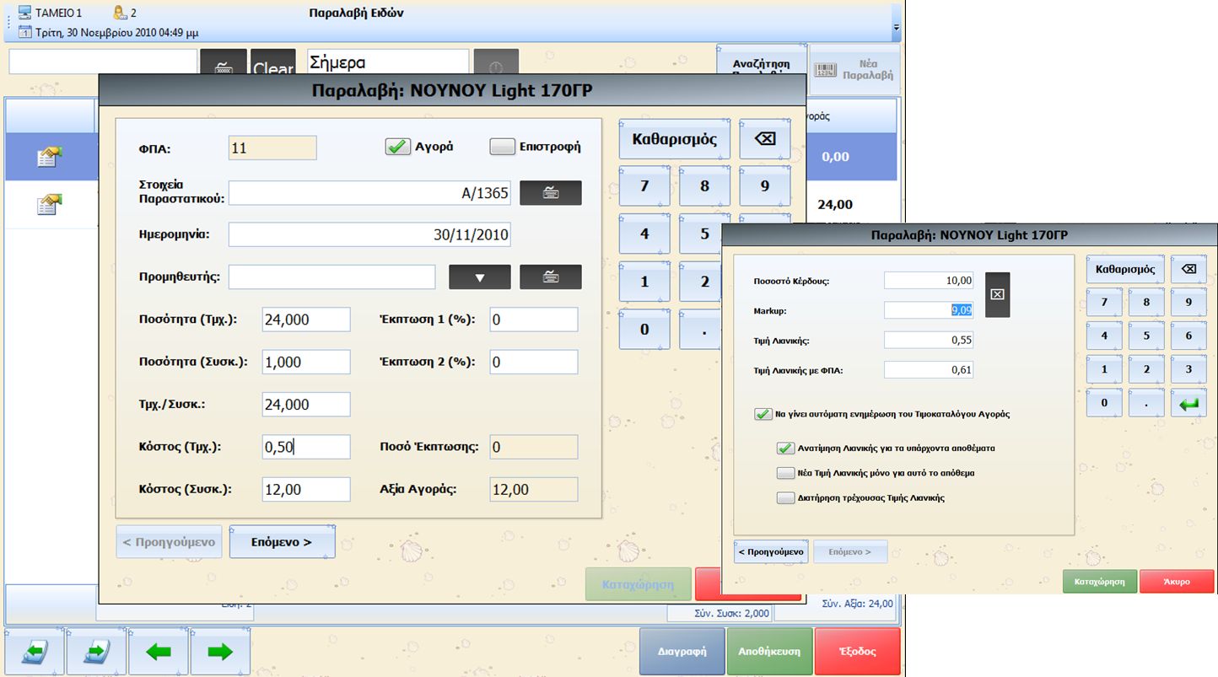Click the green left arrow at the bottom
This screenshot has height=677, width=1218.
[159, 652]
